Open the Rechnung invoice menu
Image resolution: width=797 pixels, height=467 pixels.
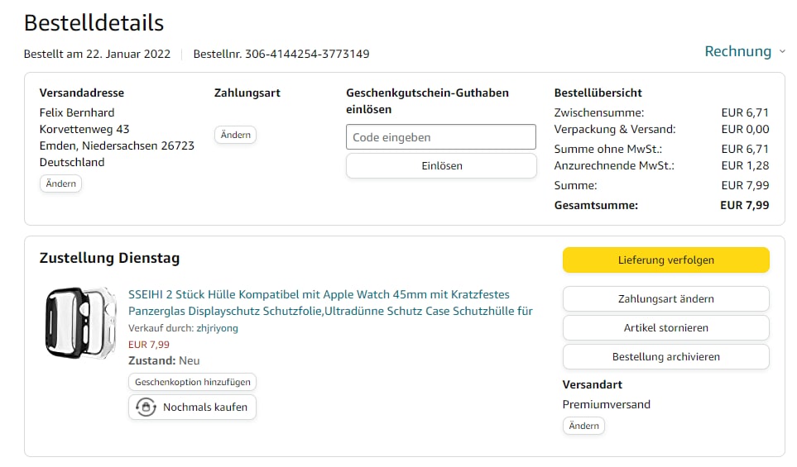coord(737,51)
